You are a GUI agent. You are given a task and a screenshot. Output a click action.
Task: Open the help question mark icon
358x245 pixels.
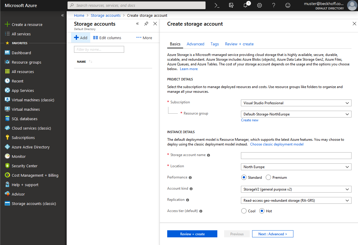[274, 5]
